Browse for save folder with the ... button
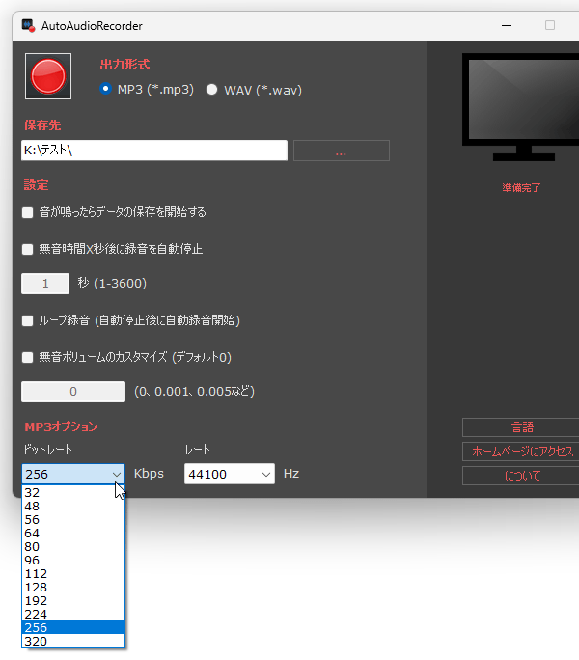Image resolution: width=579 pixels, height=660 pixels. click(x=341, y=151)
